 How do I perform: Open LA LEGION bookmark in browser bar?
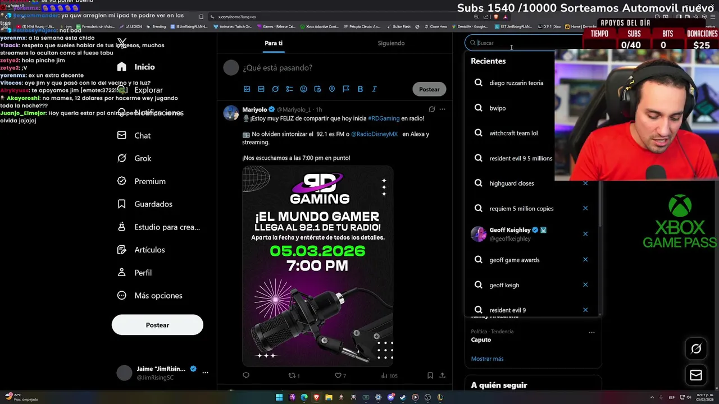(x=130, y=26)
